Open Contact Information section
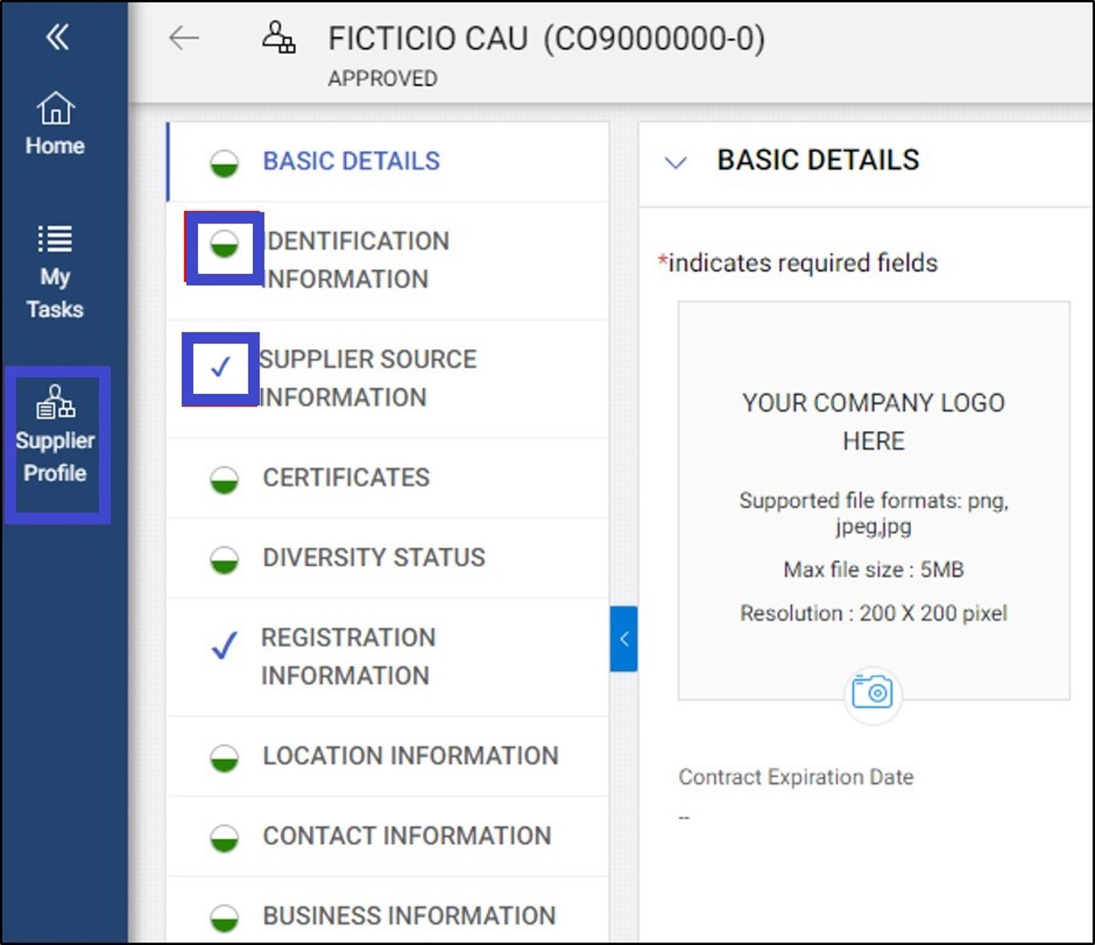 [x=406, y=836]
